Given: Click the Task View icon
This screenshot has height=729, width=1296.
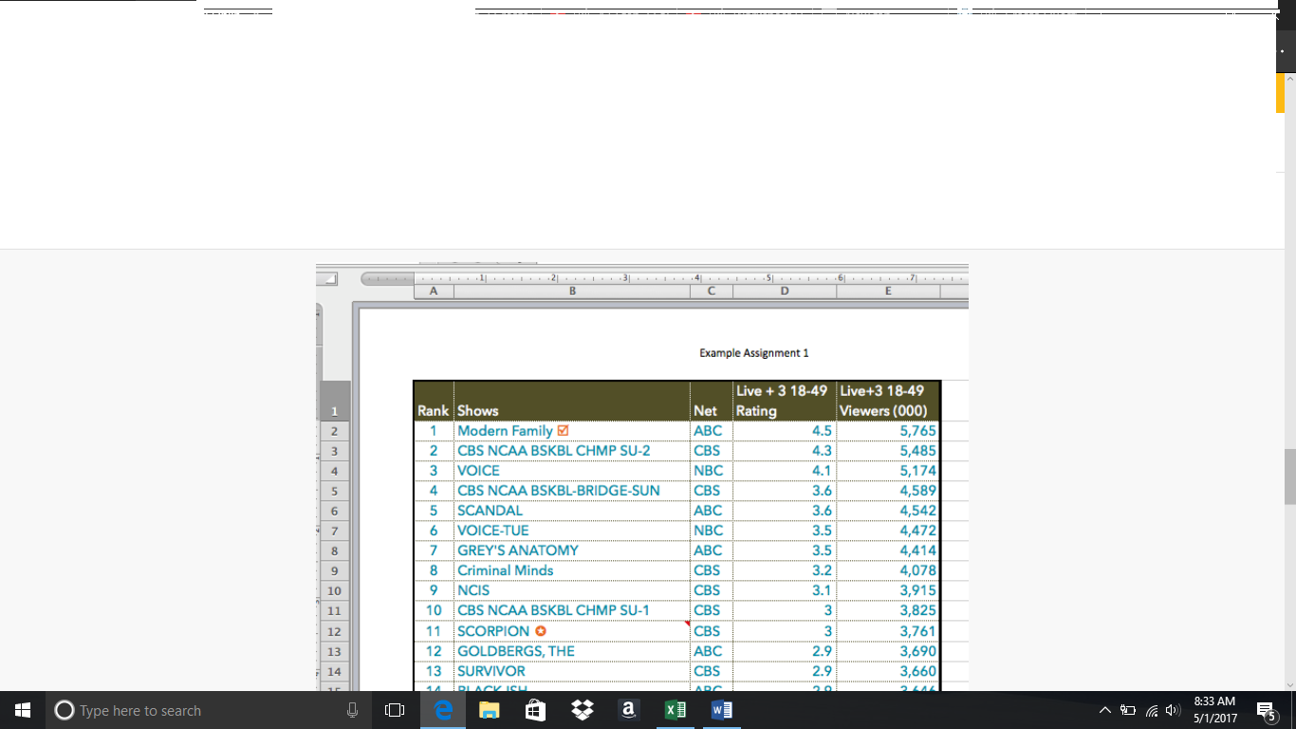Looking at the screenshot, I should (395, 710).
